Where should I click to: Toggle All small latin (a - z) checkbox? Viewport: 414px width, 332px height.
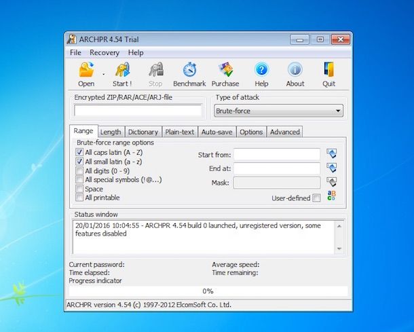[x=79, y=162]
